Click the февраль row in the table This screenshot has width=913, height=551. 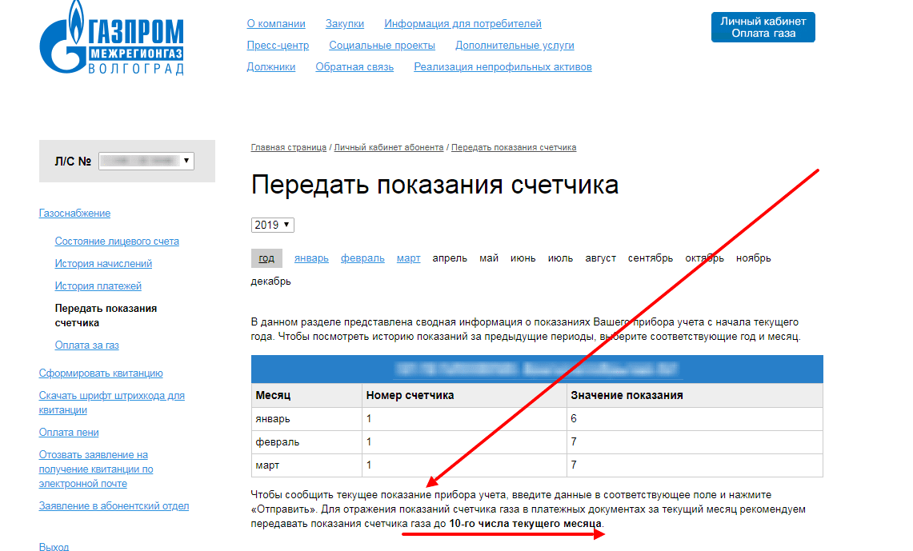click(x=537, y=442)
